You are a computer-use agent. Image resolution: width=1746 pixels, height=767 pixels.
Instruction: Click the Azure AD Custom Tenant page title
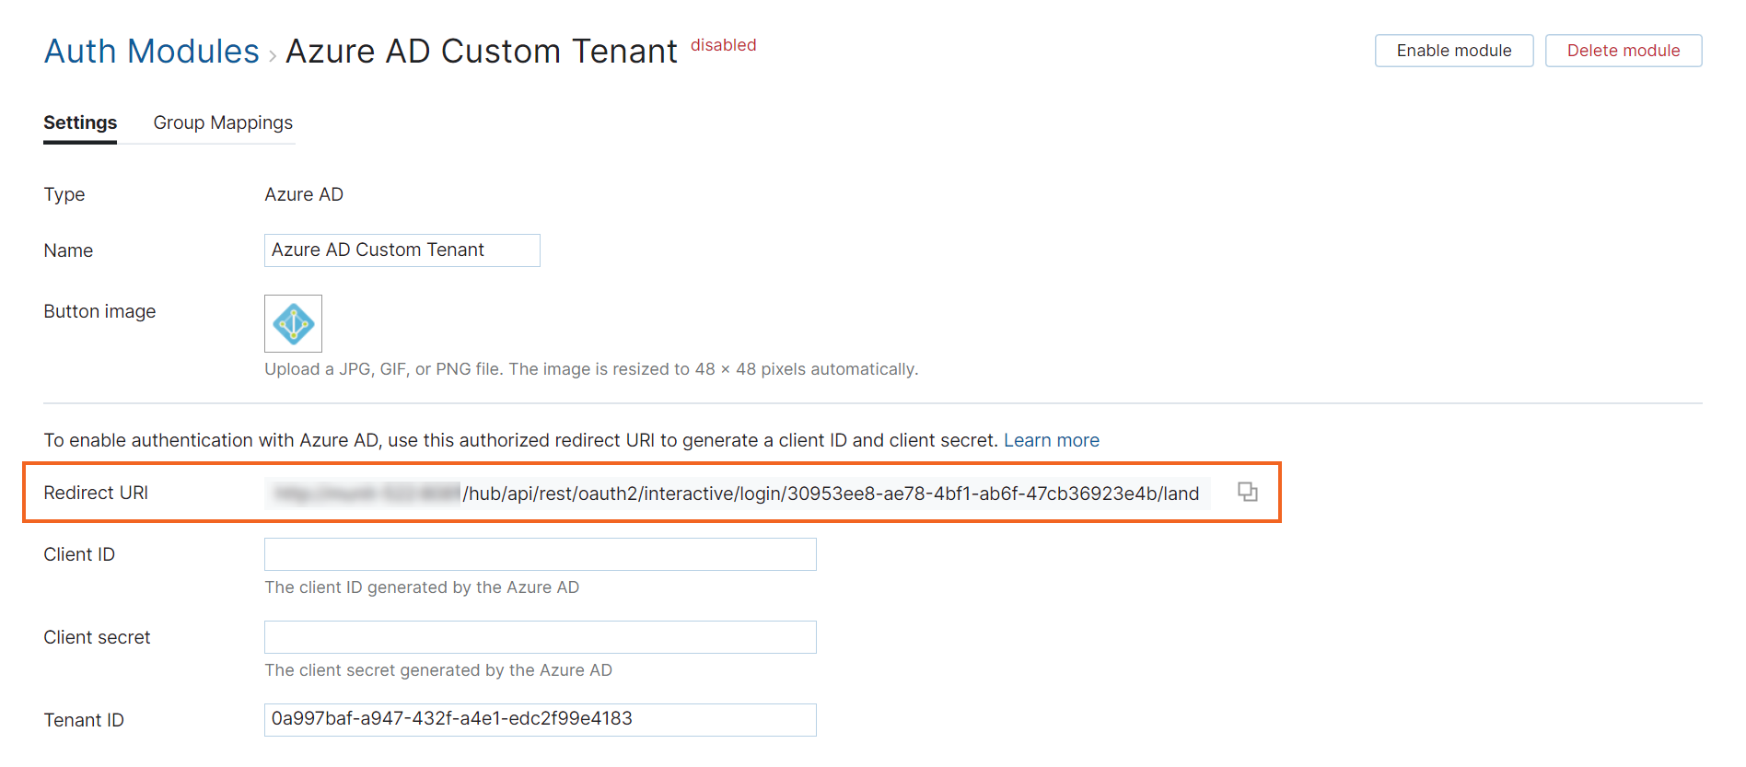(x=482, y=51)
